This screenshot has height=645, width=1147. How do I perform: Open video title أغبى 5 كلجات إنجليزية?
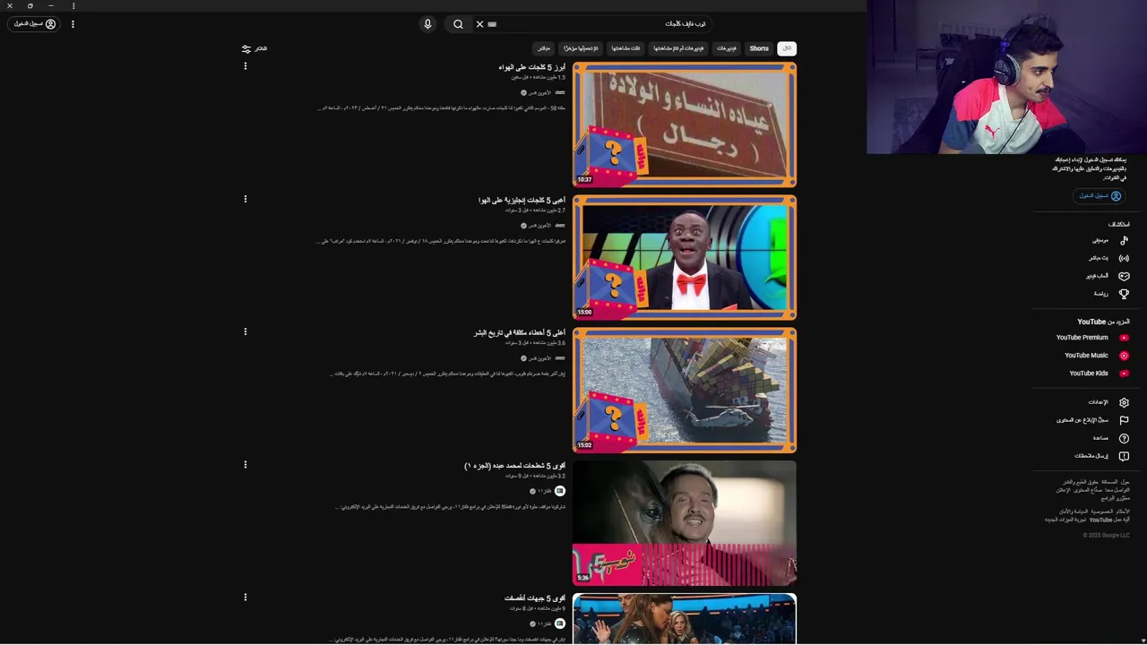tap(522, 200)
